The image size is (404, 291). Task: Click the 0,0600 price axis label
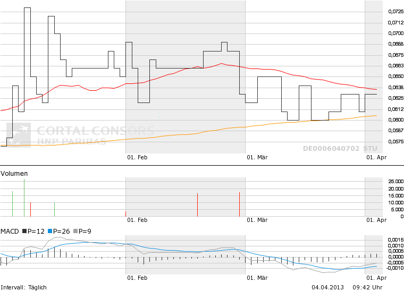pos(395,119)
